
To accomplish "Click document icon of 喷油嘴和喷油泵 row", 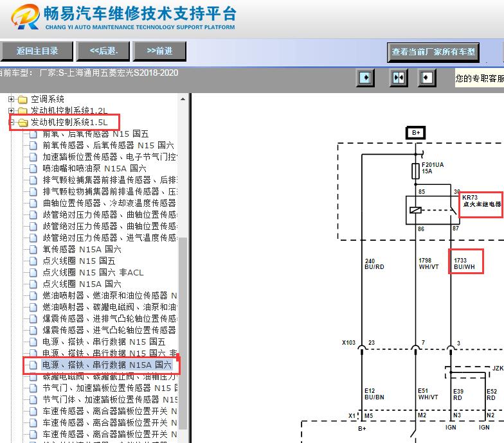I will (x=33, y=168).
